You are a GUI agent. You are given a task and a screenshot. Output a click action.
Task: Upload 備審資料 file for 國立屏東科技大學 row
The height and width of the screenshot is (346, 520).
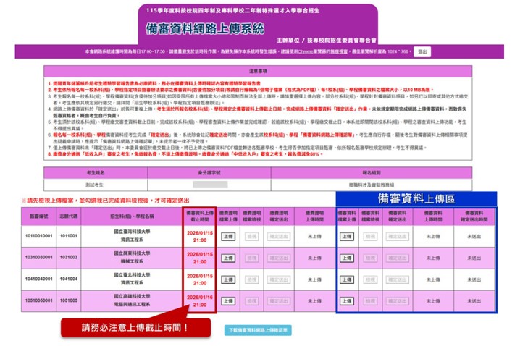pos(346,258)
